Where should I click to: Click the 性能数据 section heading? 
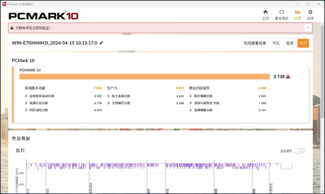[21, 138]
